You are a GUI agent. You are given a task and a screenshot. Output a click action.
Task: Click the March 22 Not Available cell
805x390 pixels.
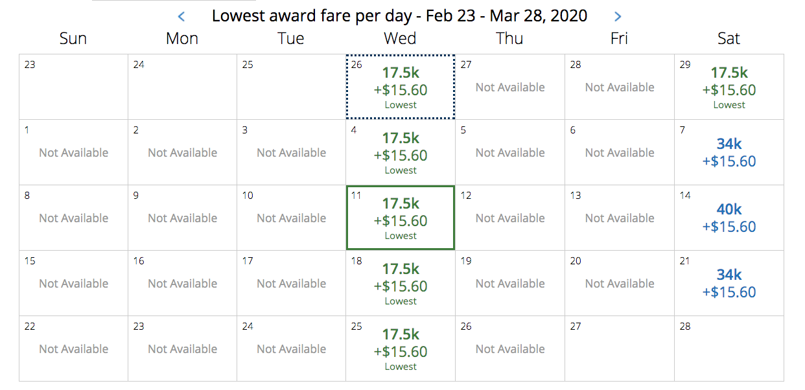click(73, 349)
